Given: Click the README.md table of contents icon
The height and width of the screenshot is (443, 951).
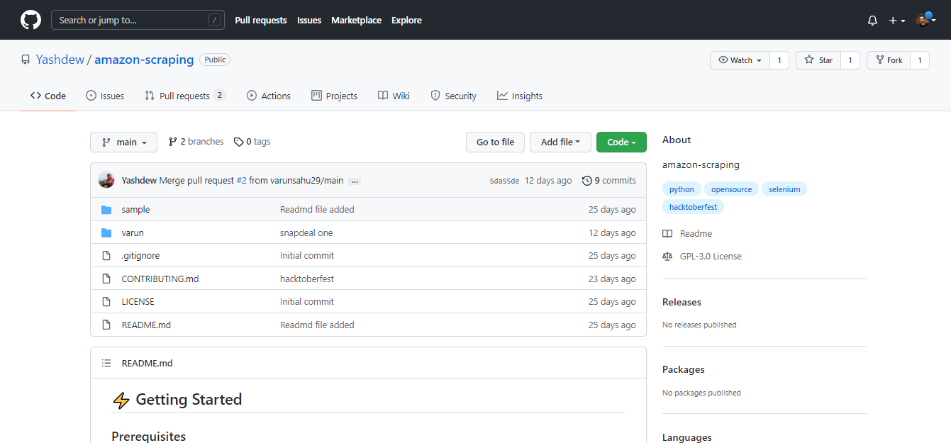Looking at the screenshot, I should 106,363.
